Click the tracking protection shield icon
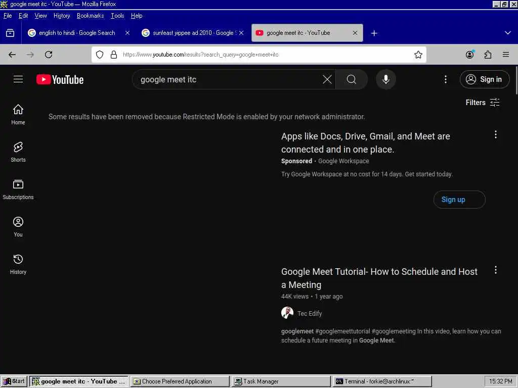This screenshot has width=518, height=388. (x=100, y=55)
